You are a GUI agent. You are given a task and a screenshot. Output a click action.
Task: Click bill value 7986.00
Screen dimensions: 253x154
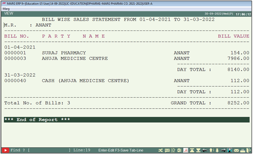point(238,58)
